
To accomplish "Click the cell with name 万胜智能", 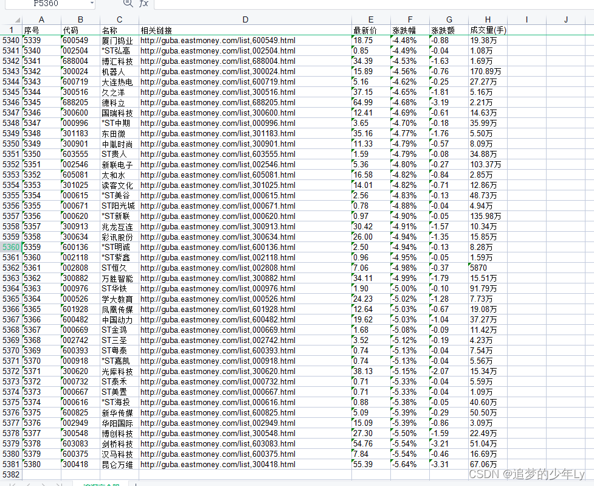I will (119, 278).
